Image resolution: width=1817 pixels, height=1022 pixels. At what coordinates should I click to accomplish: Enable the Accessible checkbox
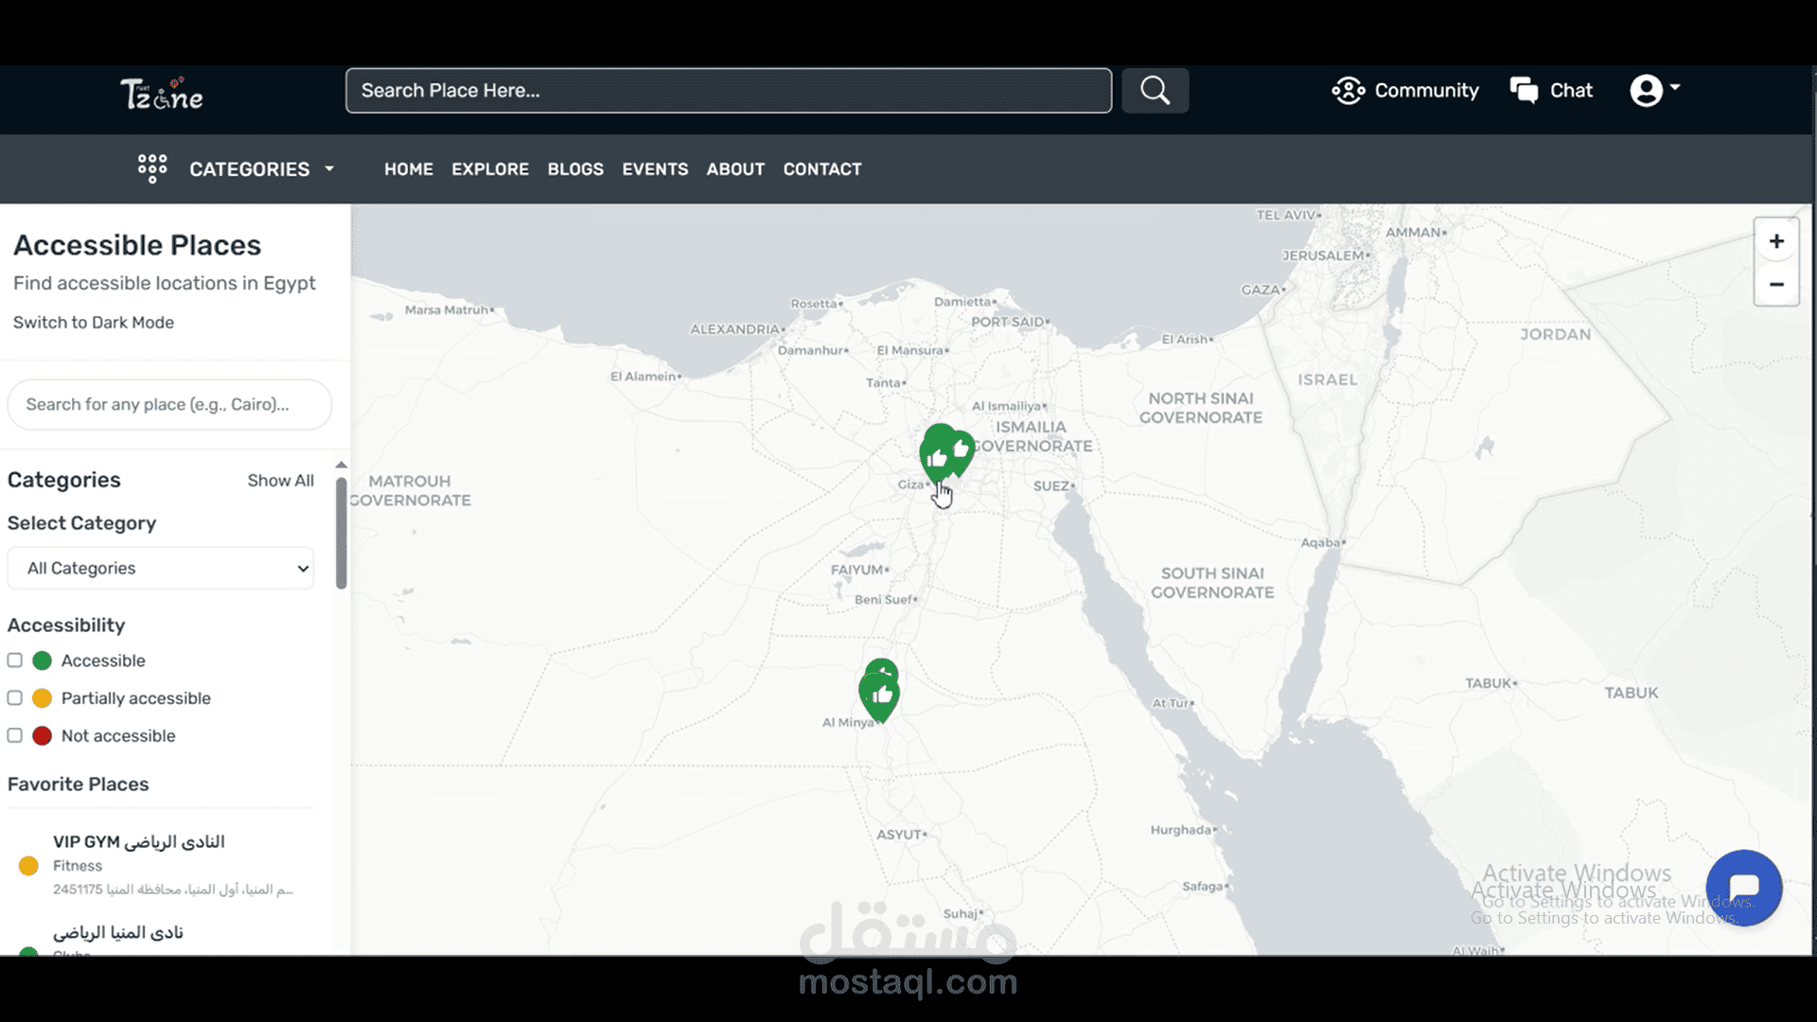coord(15,661)
